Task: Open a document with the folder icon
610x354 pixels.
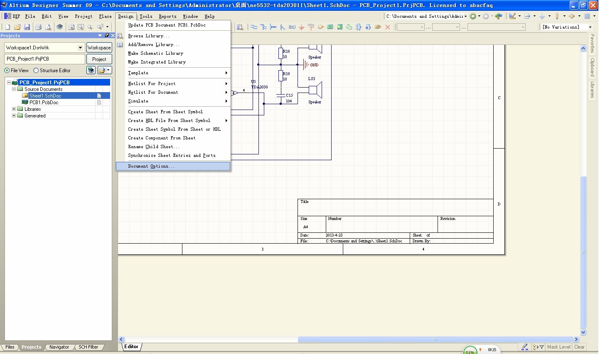Action: point(17,27)
